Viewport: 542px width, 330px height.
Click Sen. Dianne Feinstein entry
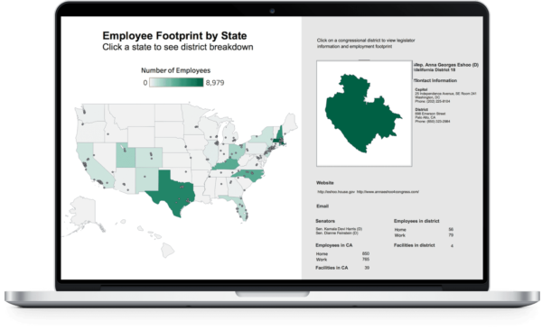(x=337, y=234)
